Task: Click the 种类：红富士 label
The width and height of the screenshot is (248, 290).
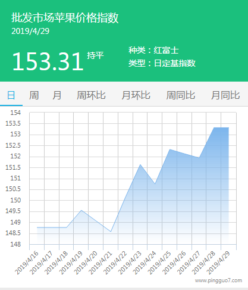Action: point(153,50)
